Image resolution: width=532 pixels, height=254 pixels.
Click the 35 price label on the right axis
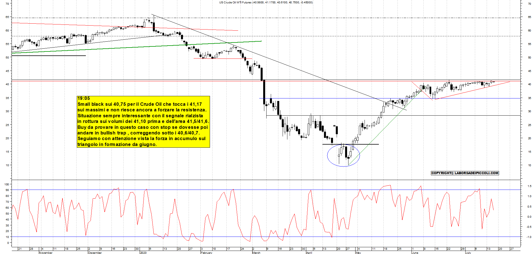click(529, 98)
